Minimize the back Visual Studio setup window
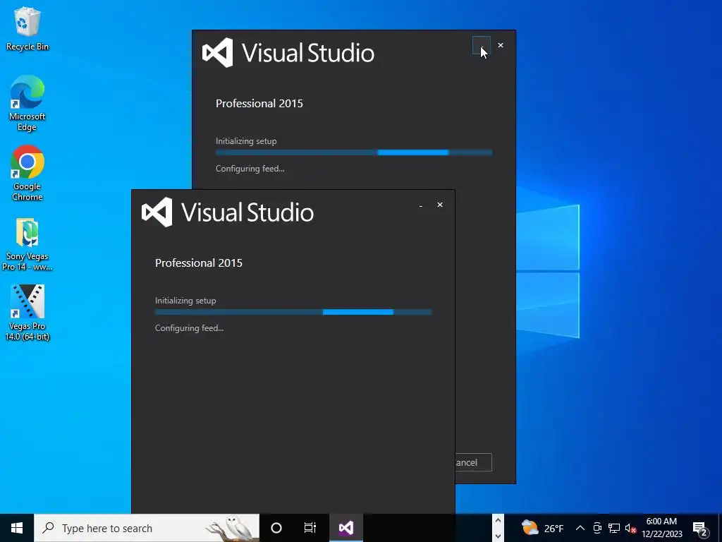Screen dimensions: 722x542 tap(481, 45)
